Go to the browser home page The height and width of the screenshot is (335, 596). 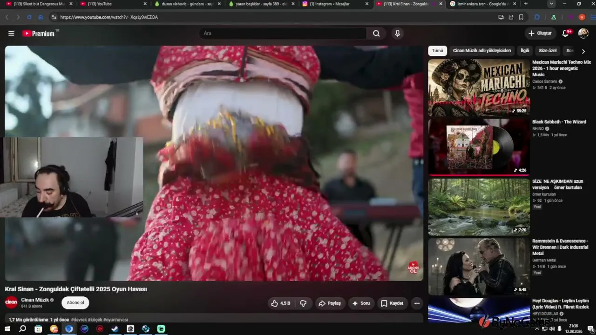[41, 17]
